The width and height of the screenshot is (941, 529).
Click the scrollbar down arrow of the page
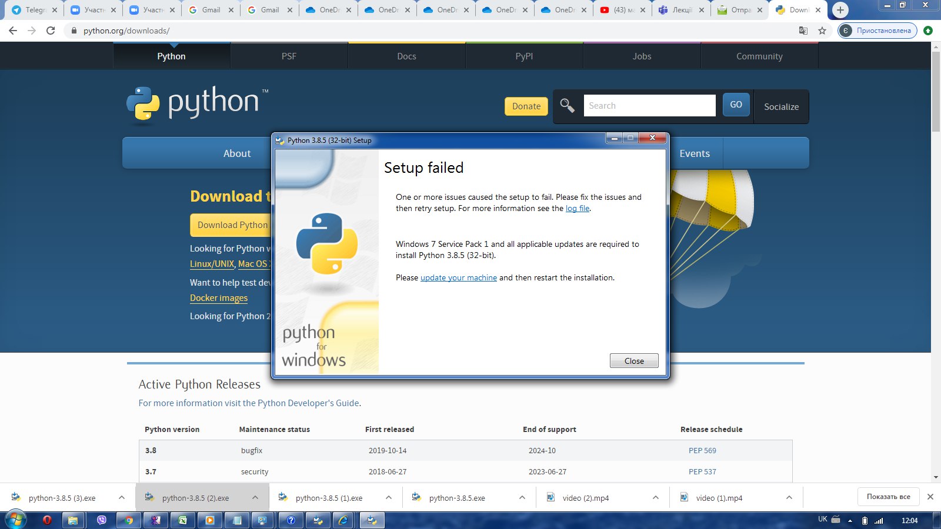point(936,477)
